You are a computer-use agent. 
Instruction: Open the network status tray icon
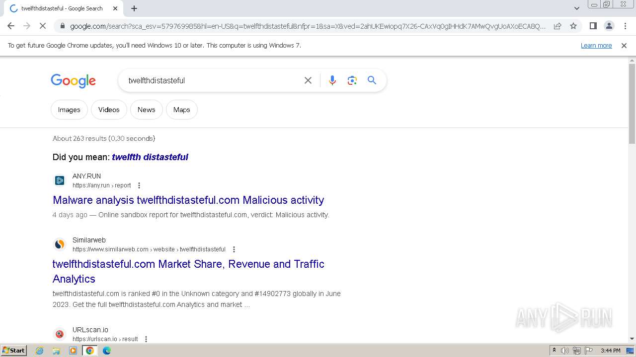pos(577,351)
